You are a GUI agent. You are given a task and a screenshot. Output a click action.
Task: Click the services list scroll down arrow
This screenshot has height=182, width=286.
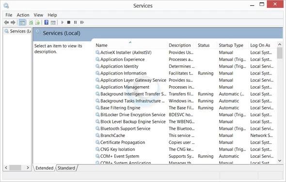280,161
